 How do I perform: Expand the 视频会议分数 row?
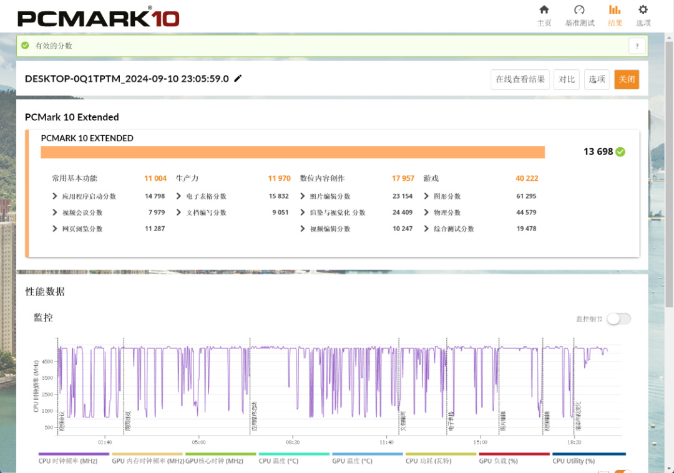coord(54,213)
